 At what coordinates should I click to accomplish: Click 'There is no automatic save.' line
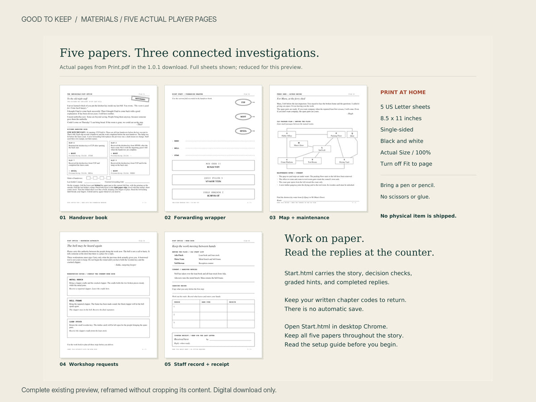[x=324, y=309]
